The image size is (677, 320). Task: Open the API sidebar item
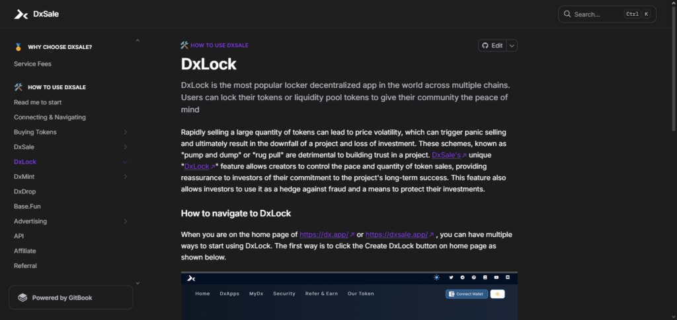point(19,236)
